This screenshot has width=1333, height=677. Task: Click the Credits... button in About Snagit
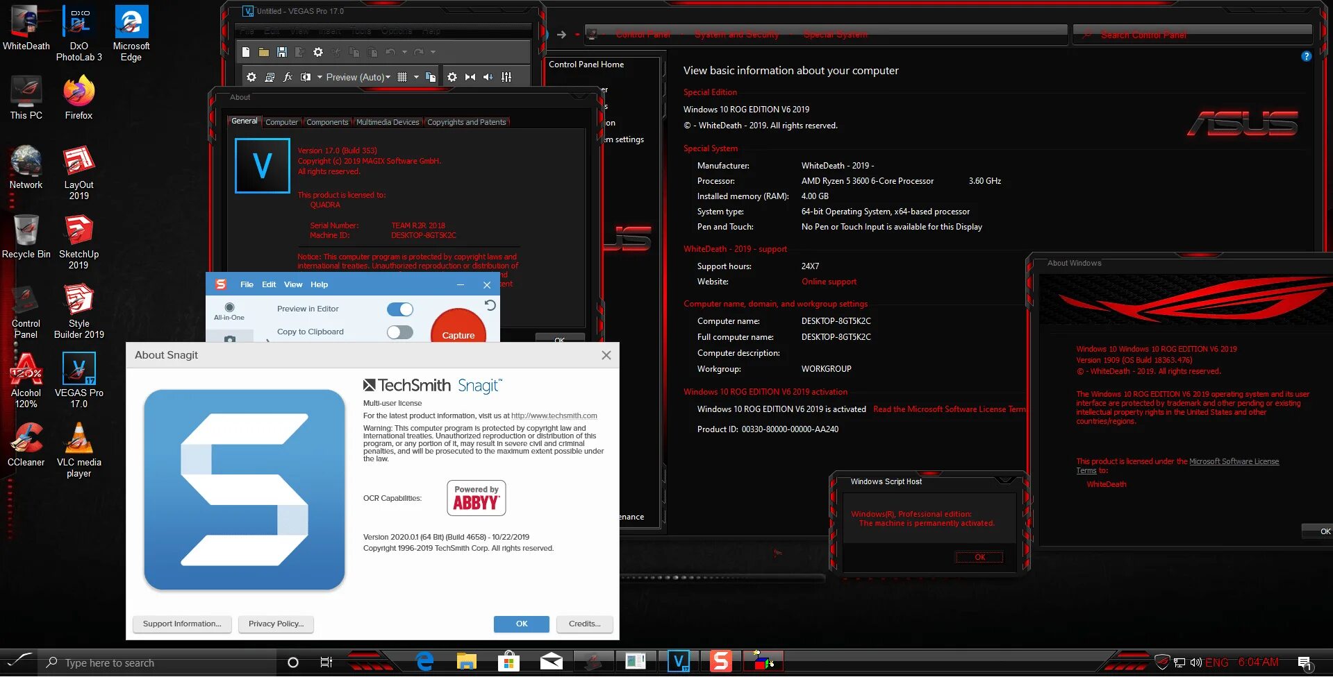pos(585,624)
